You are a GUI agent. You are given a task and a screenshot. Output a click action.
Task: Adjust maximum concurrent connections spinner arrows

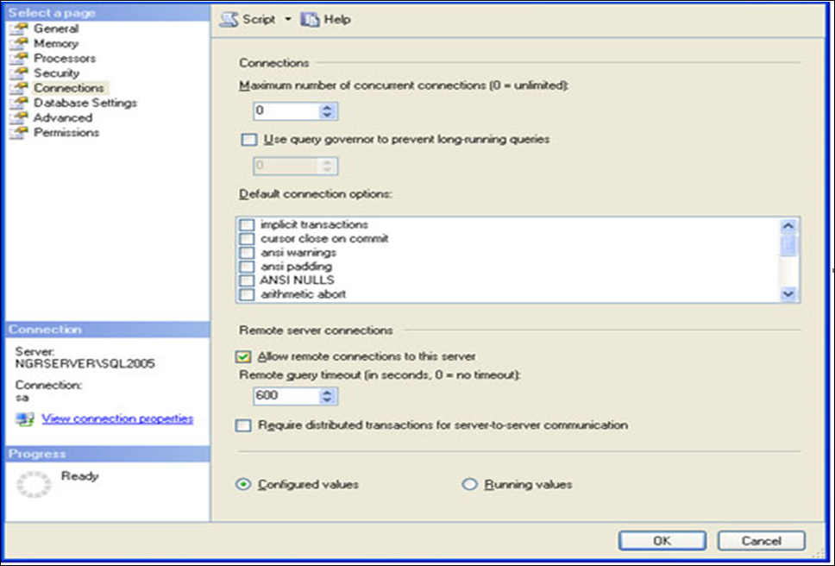click(x=327, y=111)
